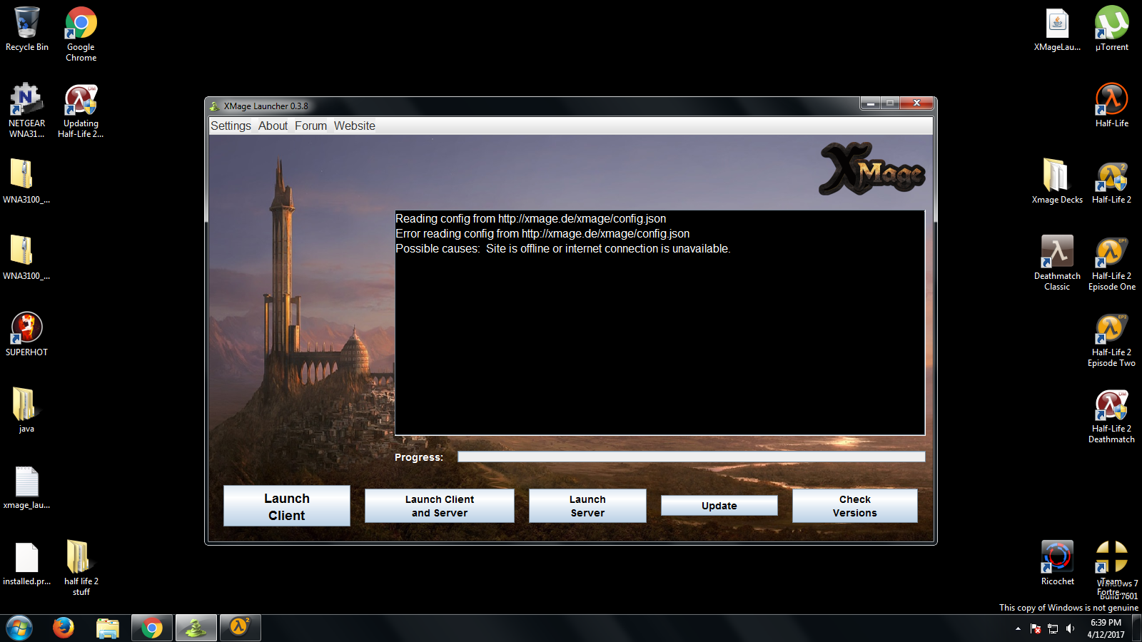Viewport: 1142px width, 642px height.
Task: Click the black console log text area
Action: 660,322
